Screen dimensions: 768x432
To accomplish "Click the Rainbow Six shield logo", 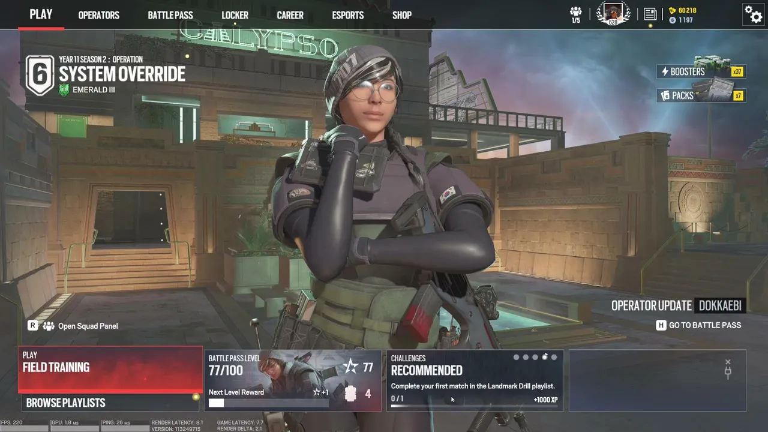I will [x=40, y=75].
